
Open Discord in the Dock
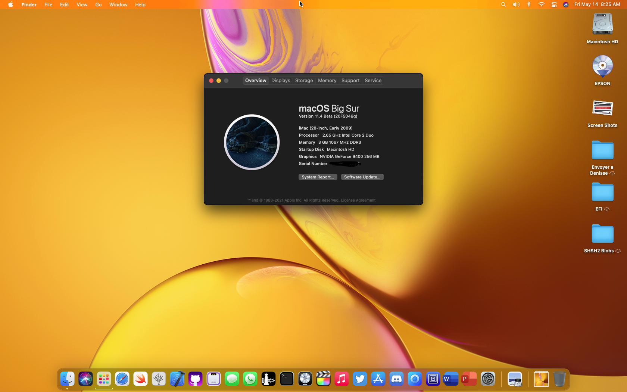[x=396, y=379]
